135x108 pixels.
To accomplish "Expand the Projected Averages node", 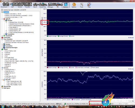I will (2, 48).
